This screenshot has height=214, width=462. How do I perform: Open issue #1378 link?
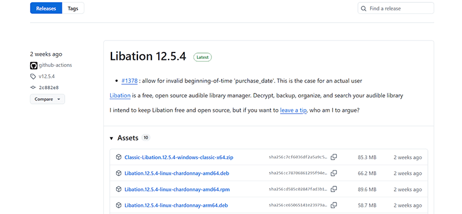point(129,81)
